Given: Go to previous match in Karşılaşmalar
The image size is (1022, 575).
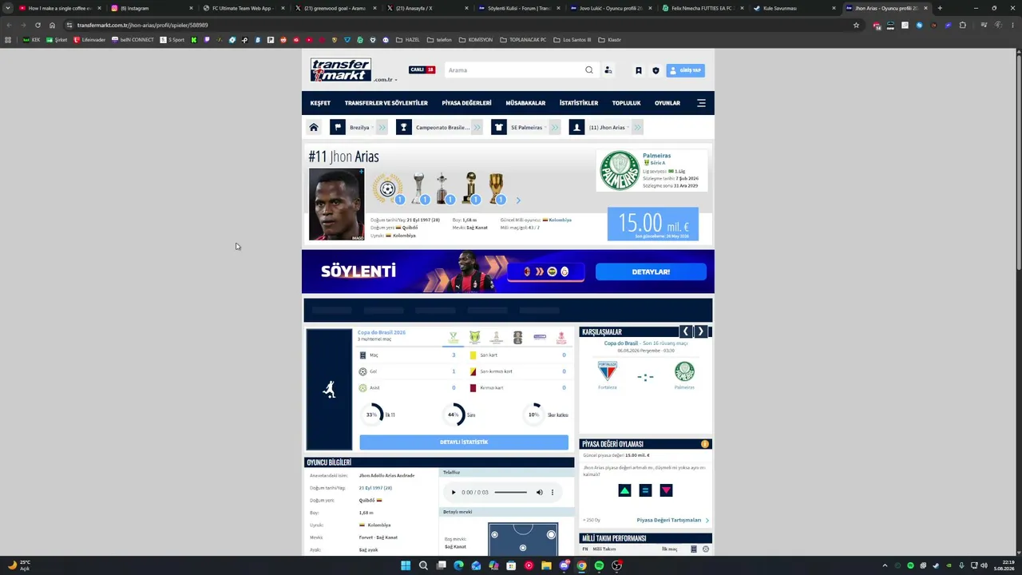Looking at the screenshot, I should [x=685, y=331].
